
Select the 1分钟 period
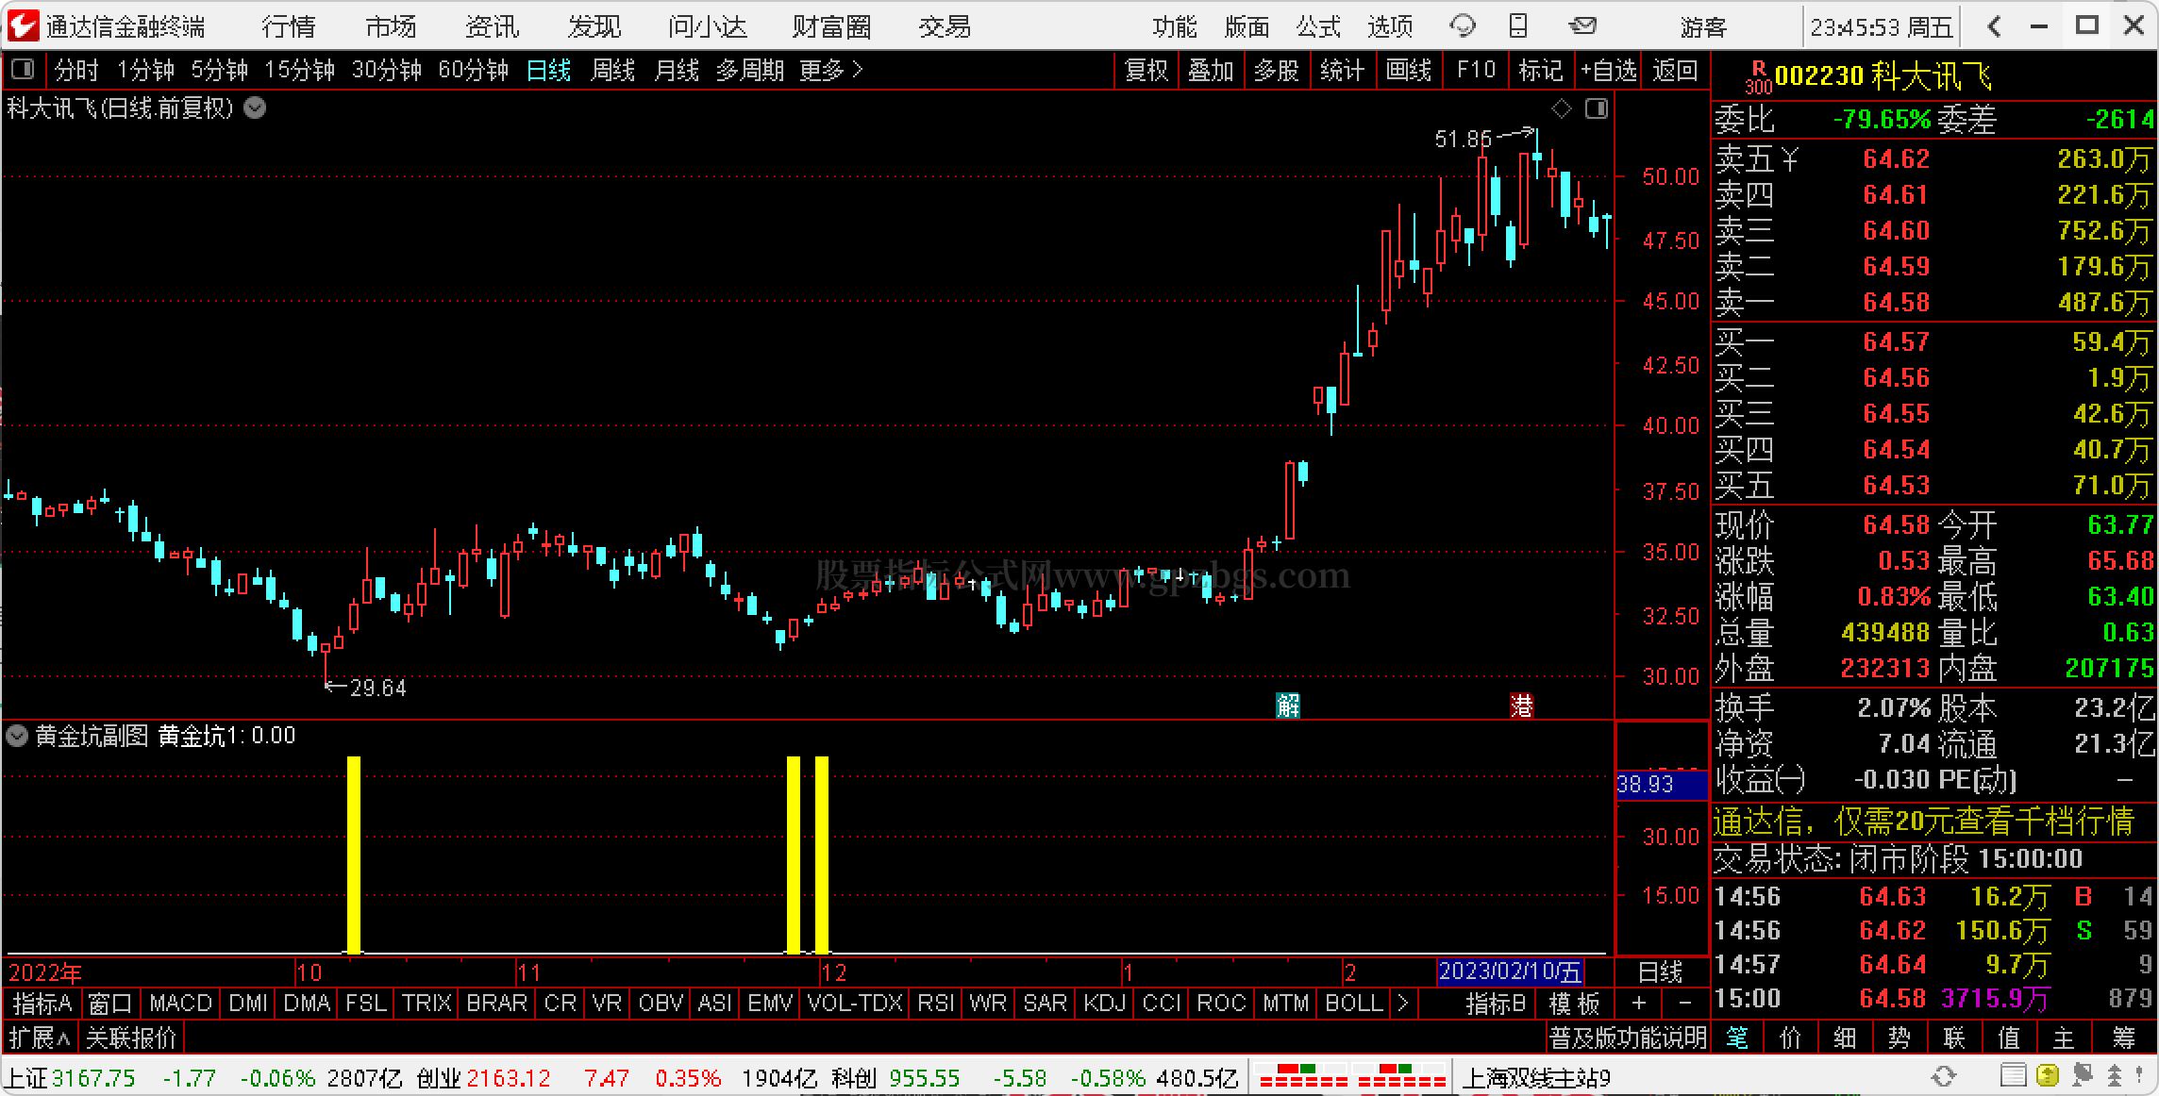pyautogui.click(x=145, y=70)
